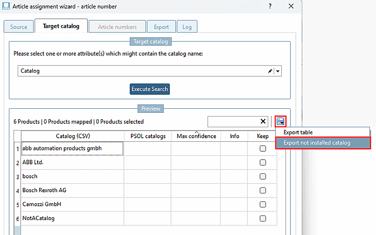This screenshot has height=235, width=376.
Task: Select cell 'abb automation products gmbh'
Action: (72, 148)
